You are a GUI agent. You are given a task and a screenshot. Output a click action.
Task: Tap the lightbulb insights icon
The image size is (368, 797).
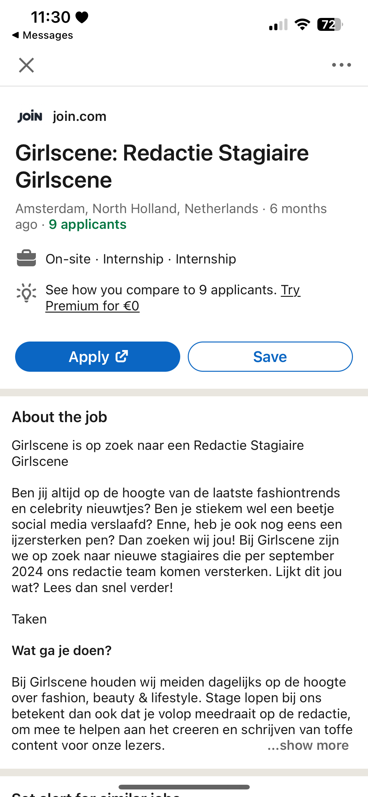26,293
